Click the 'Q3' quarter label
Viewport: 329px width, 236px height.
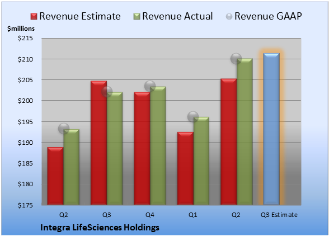click(106, 215)
